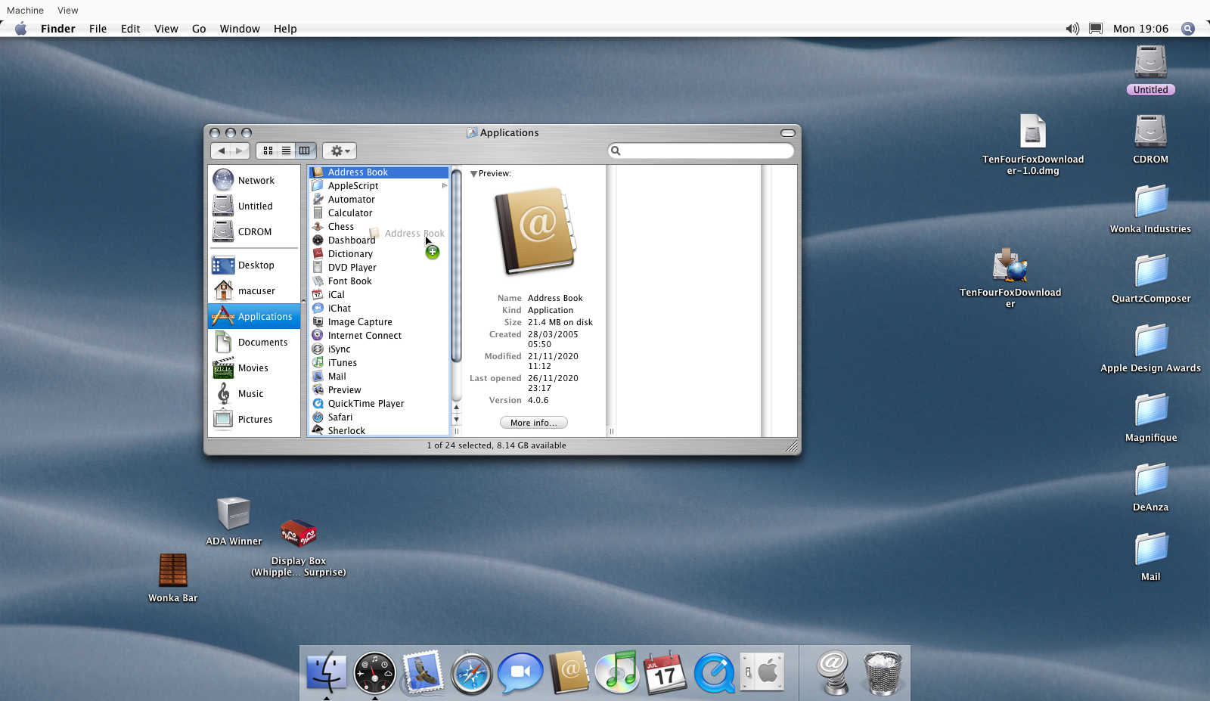Select Internet Connect in the list
Viewport: 1210px width, 701px height.
click(379, 336)
